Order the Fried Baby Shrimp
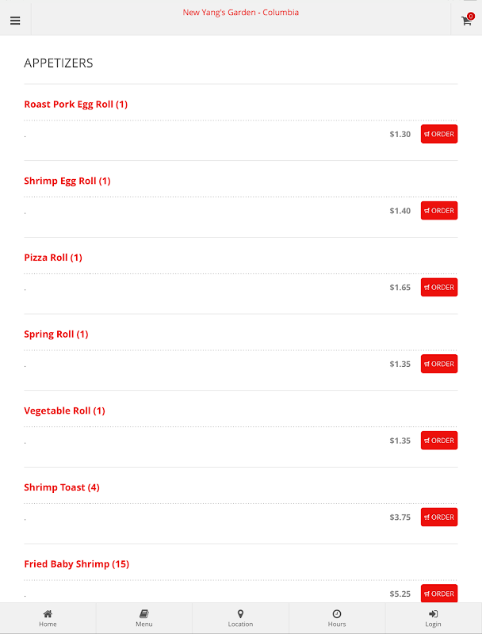This screenshot has height=634, width=482. click(439, 594)
